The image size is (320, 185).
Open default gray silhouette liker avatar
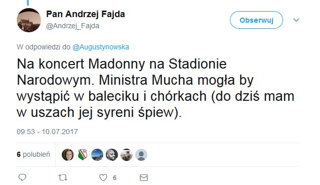141,155
